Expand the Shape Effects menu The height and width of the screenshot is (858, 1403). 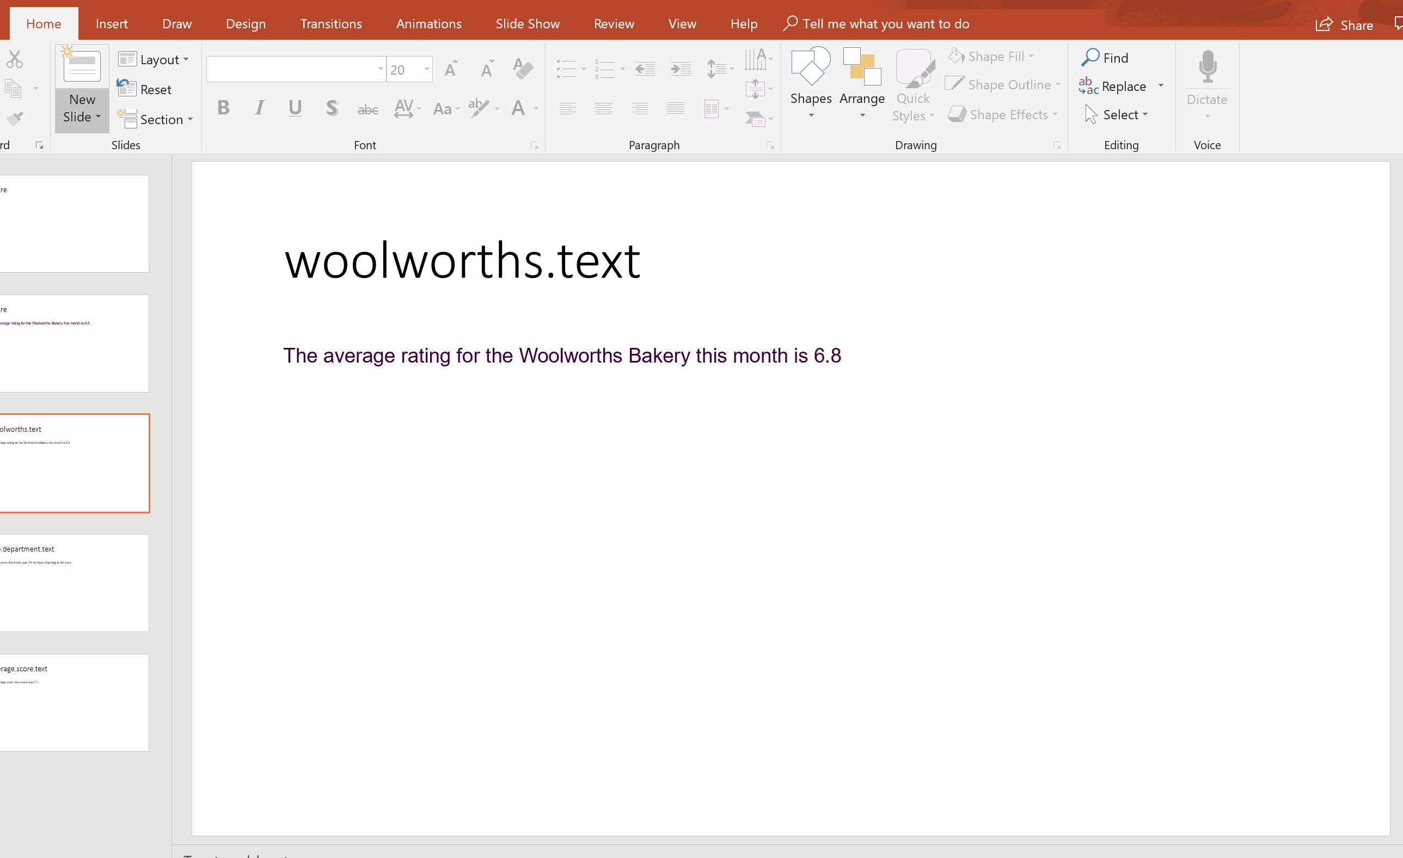(1004, 114)
